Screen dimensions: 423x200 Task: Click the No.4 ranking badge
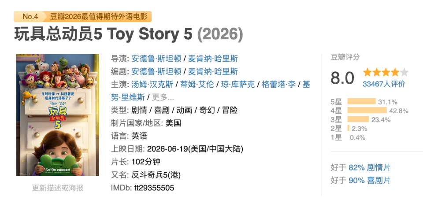30,16
